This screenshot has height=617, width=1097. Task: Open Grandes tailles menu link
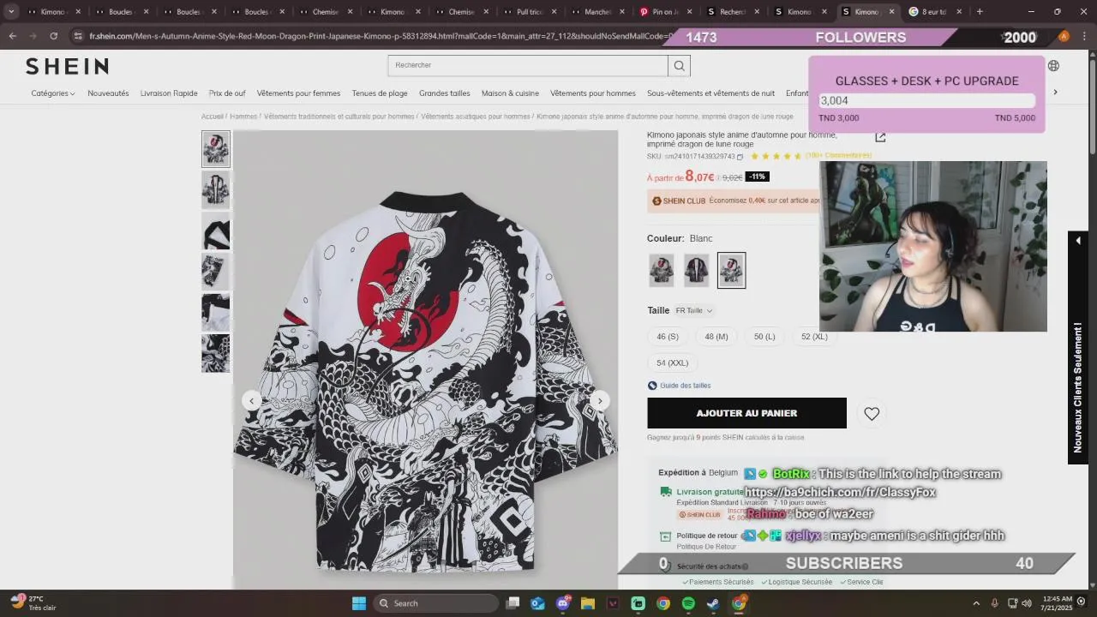point(444,93)
